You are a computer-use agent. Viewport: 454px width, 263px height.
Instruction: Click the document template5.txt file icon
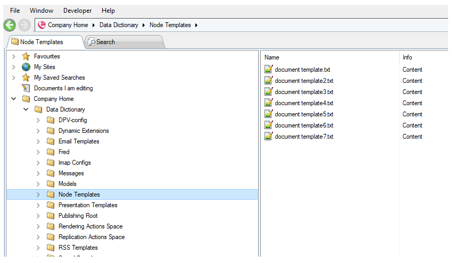click(269, 114)
